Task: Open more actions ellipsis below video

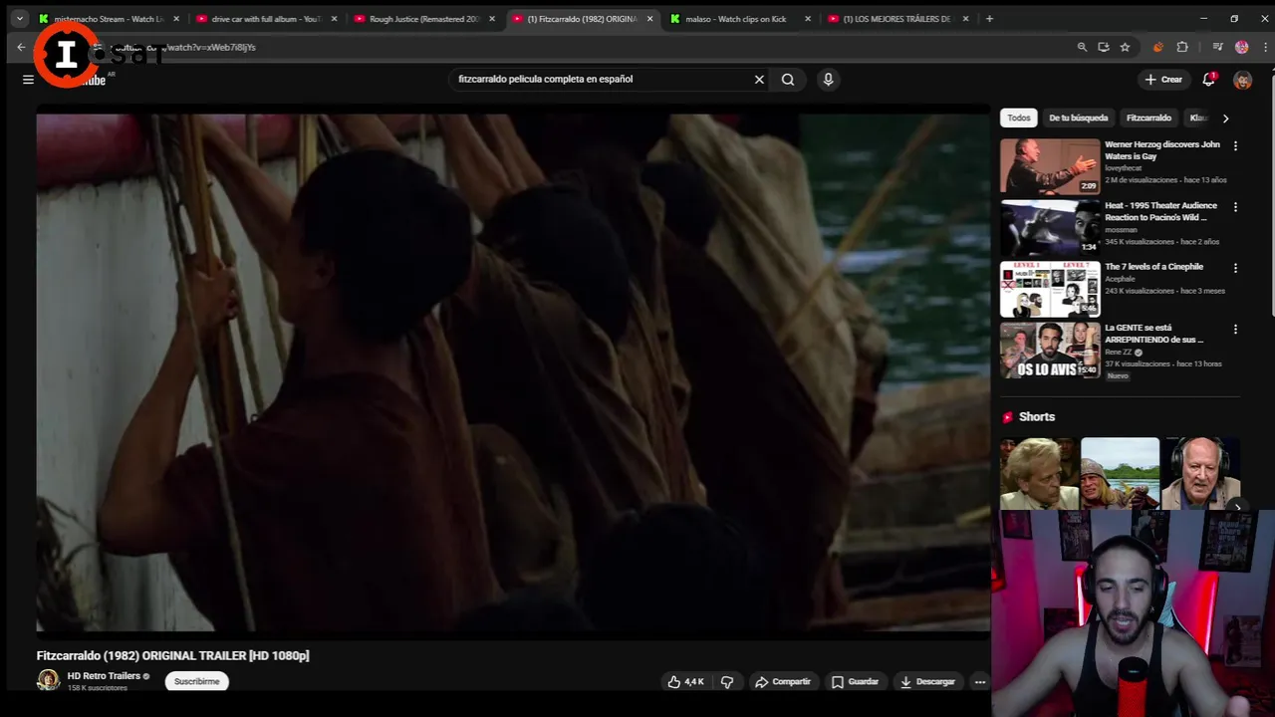Action: (x=979, y=682)
